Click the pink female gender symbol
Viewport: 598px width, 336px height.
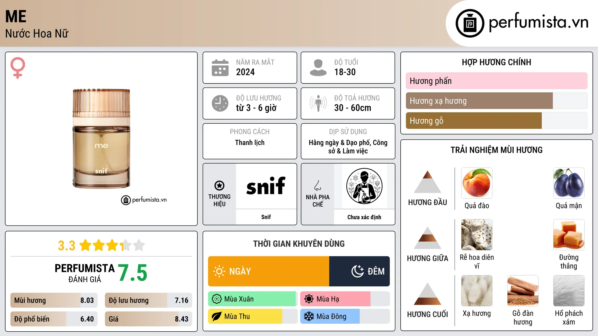[18, 68]
